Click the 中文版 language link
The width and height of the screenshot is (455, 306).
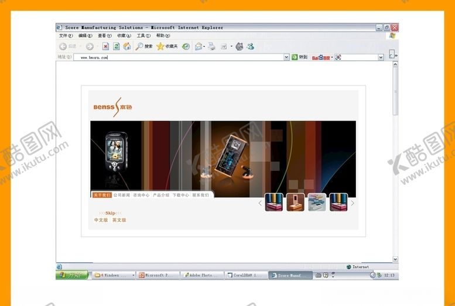pos(101,220)
